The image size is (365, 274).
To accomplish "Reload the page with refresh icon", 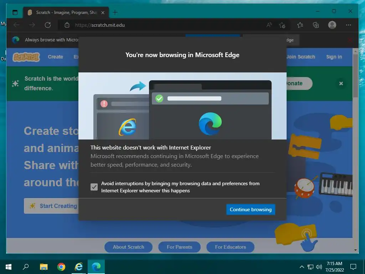I will [48, 25].
